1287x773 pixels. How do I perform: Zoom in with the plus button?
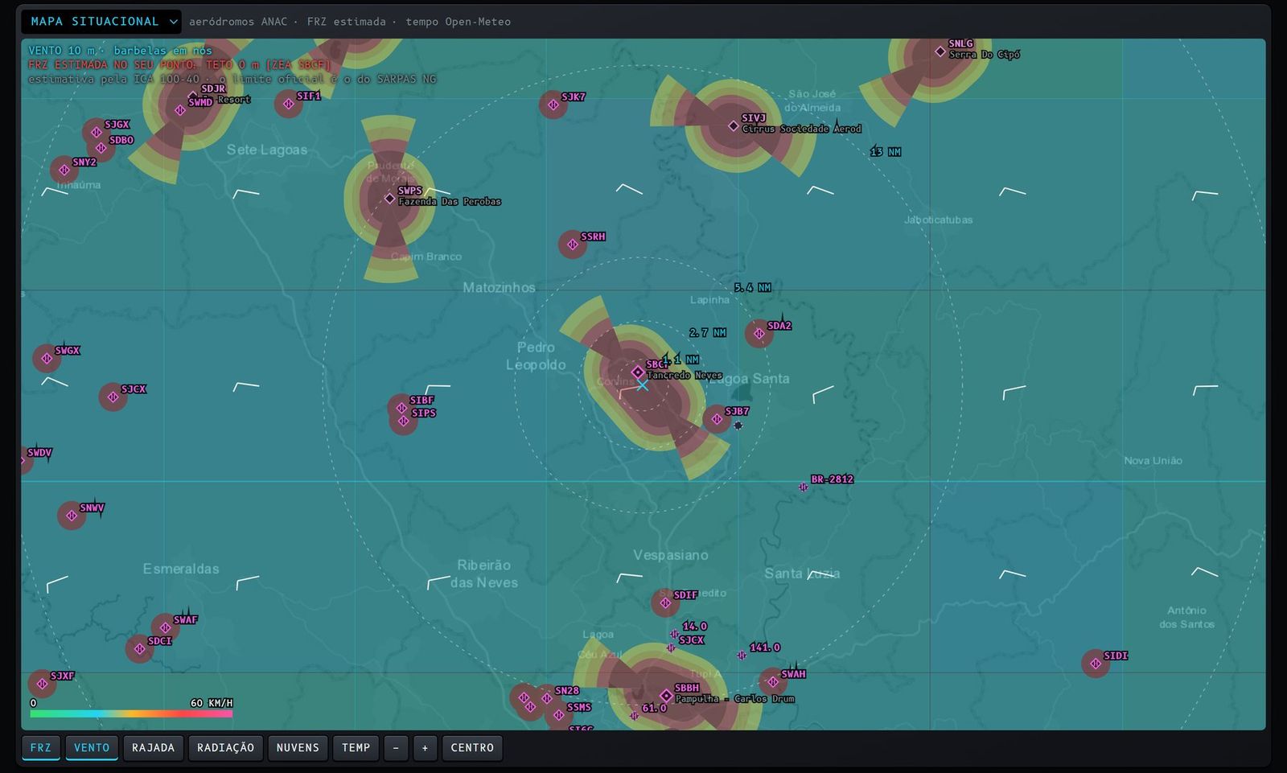tap(425, 748)
